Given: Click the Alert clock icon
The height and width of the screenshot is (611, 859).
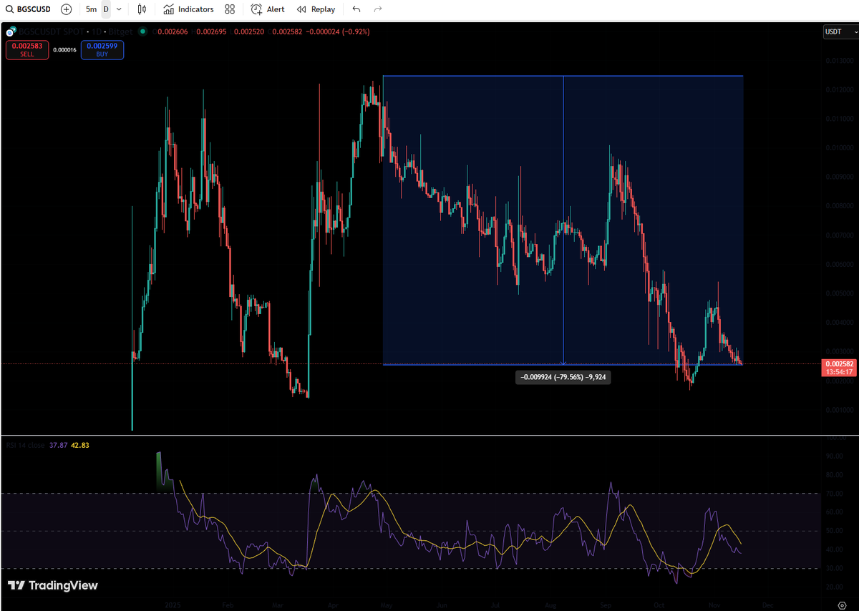Looking at the screenshot, I should tap(256, 9).
